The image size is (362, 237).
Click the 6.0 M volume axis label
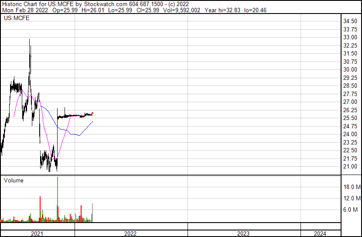point(352,210)
